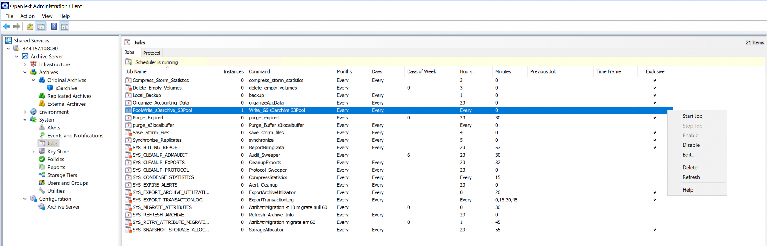Click Exclusive checkmark for SYS_BILLING_REPORT
This screenshot has width=767, height=246.
pos(655,147)
